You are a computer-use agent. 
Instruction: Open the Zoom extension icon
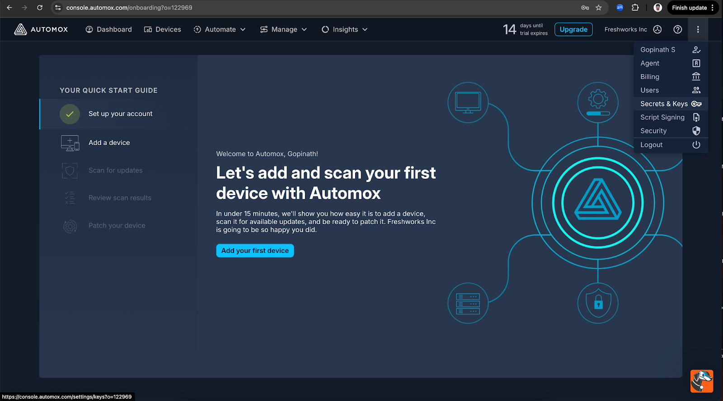[620, 8]
